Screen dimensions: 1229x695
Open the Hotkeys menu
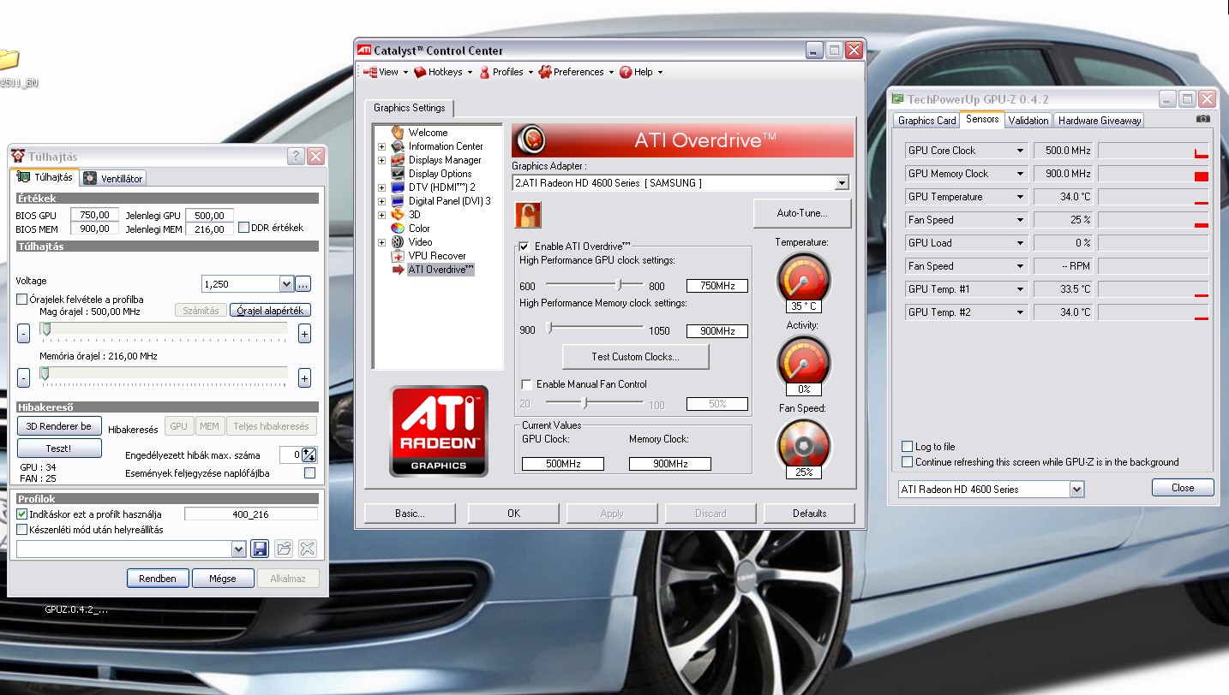pyautogui.click(x=442, y=72)
